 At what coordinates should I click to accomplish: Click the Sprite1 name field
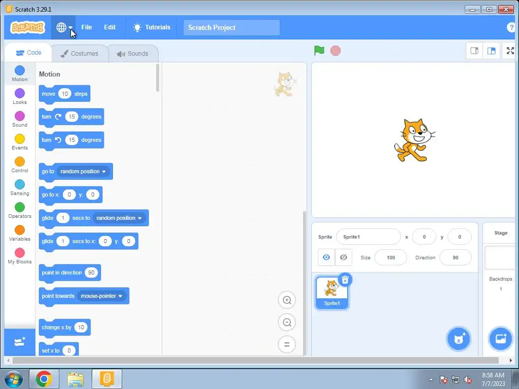[368, 237]
